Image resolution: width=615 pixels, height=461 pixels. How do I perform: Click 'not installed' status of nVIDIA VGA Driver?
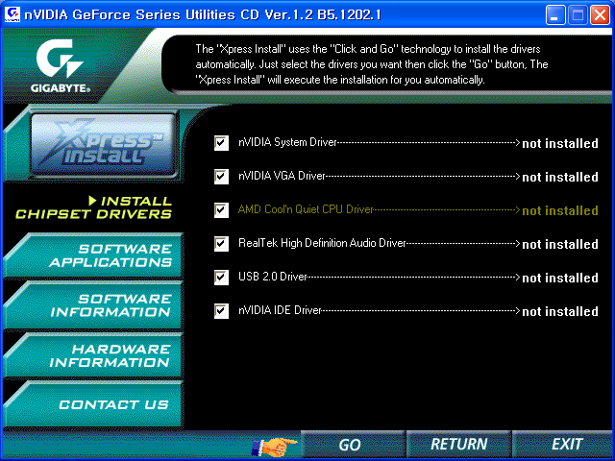pyautogui.click(x=560, y=177)
